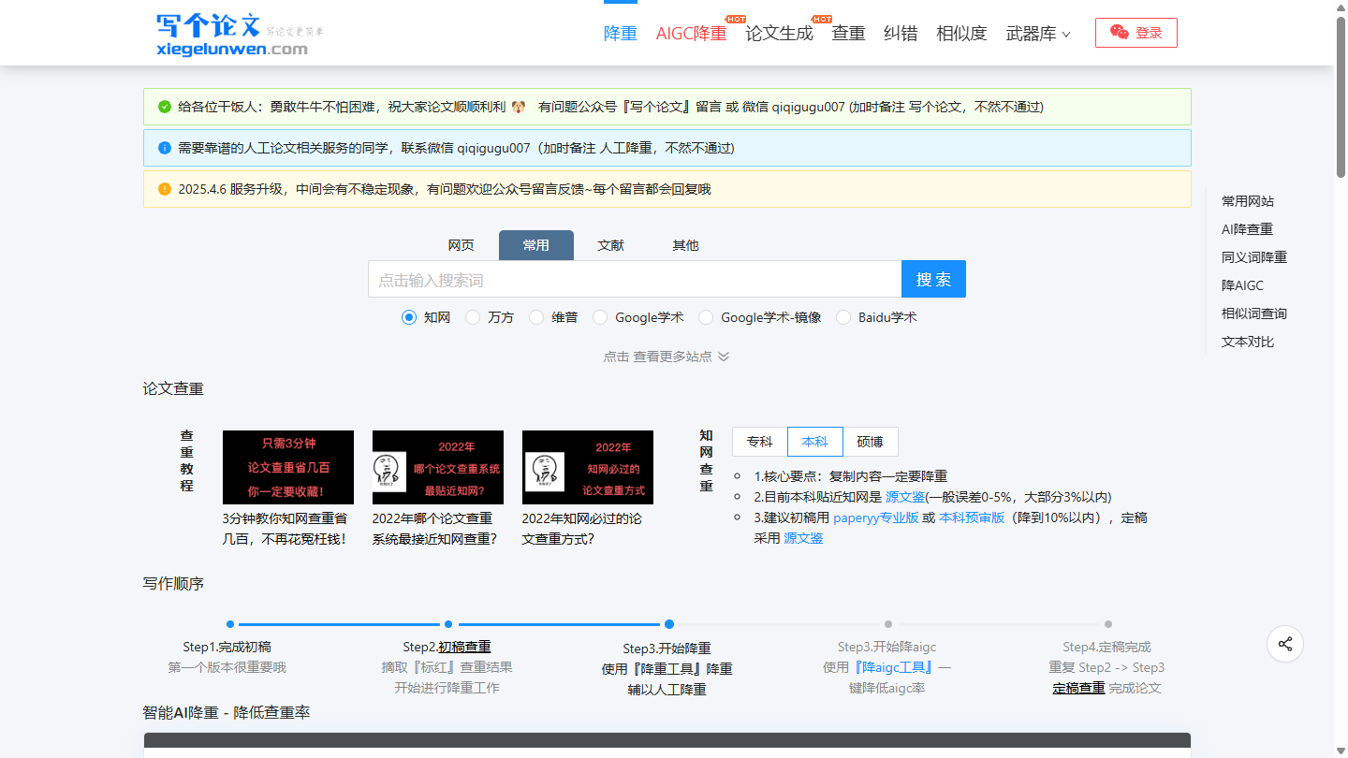Open the paperyy专业版 link

pos(876,517)
